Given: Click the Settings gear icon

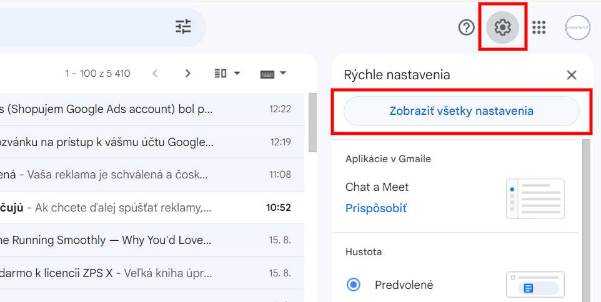Looking at the screenshot, I should click(502, 27).
